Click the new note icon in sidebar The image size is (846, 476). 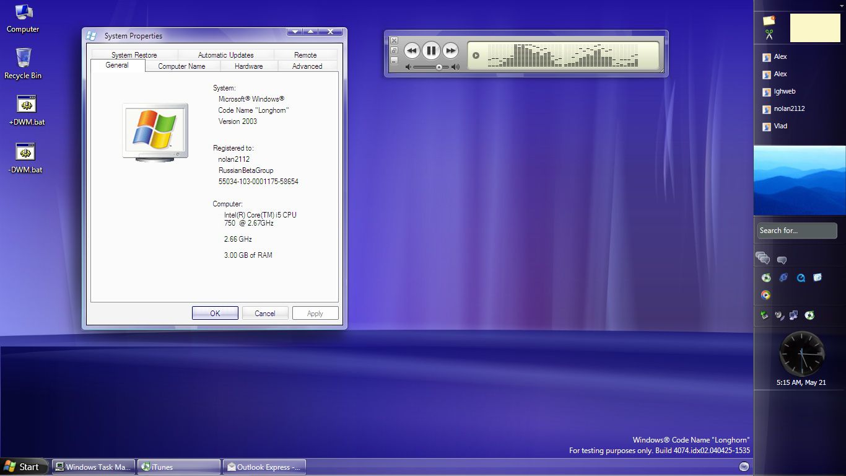pyautogui.click(x=769, y=21)
